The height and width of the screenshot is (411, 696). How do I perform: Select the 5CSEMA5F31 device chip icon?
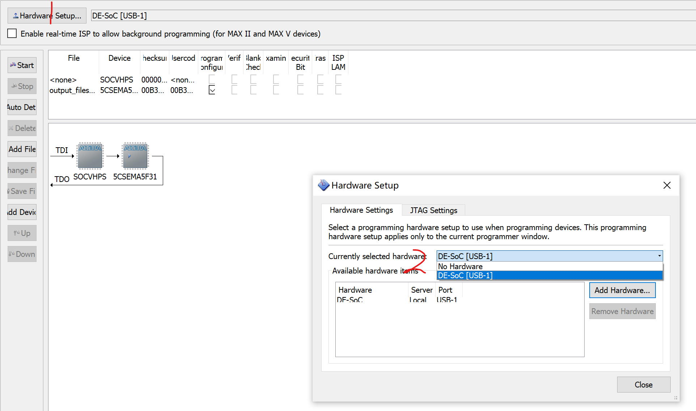pyautogui.click(x=135, y=156)
